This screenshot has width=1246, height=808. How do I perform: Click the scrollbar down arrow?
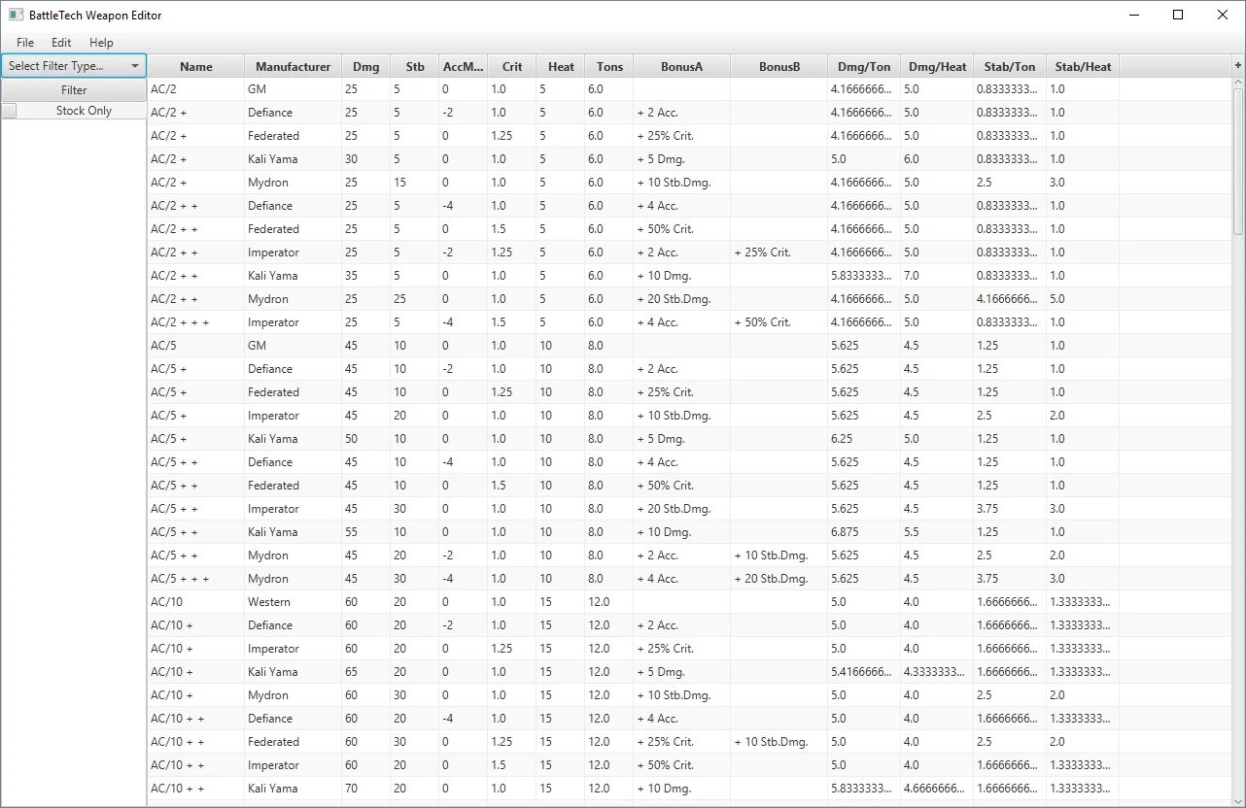[1237, 799]
